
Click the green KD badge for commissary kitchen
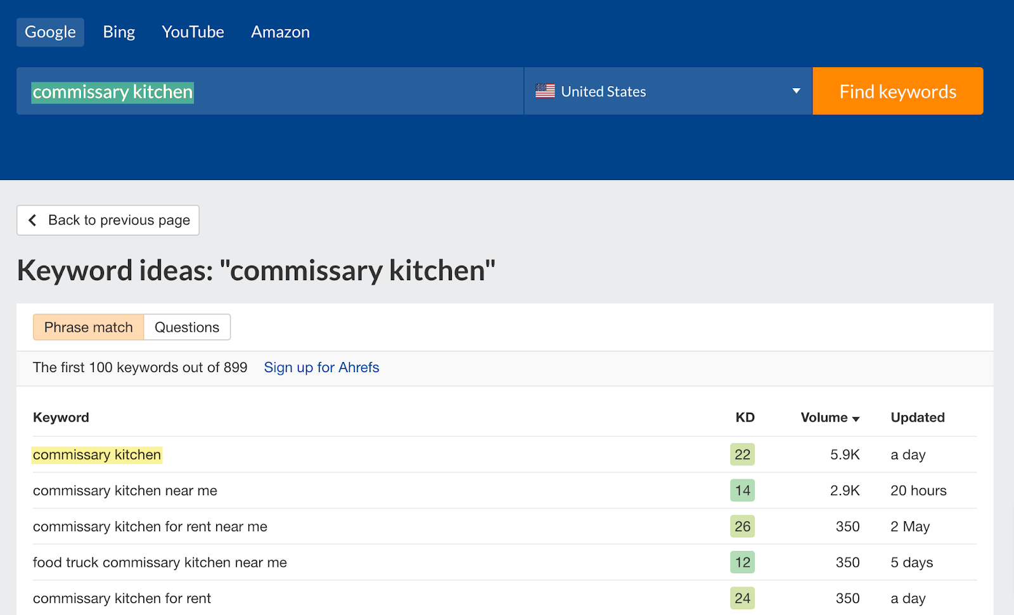point(742,455)
